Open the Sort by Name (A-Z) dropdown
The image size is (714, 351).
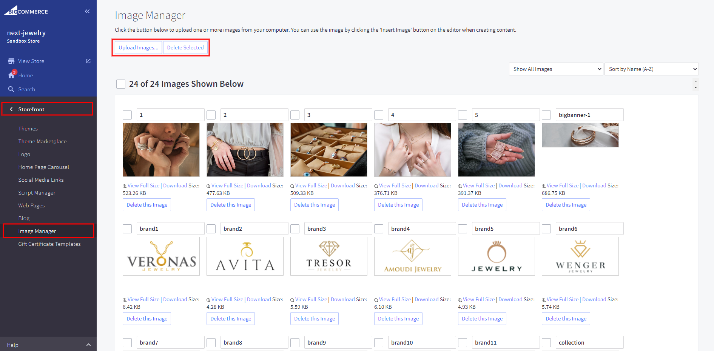pyautogui.click(x=651, y=69)
